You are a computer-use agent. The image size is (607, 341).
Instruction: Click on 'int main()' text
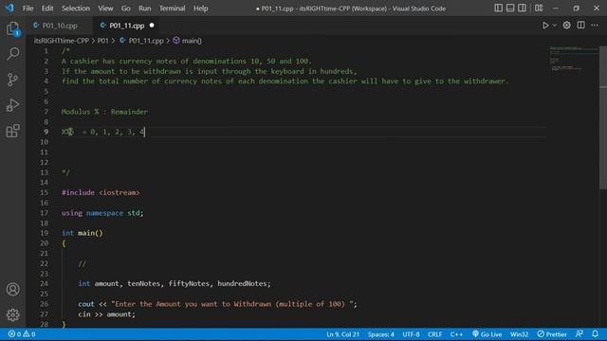tap(83, 233)
